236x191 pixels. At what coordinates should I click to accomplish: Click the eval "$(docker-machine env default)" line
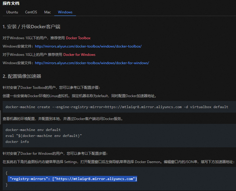click(x=44, y=136)
